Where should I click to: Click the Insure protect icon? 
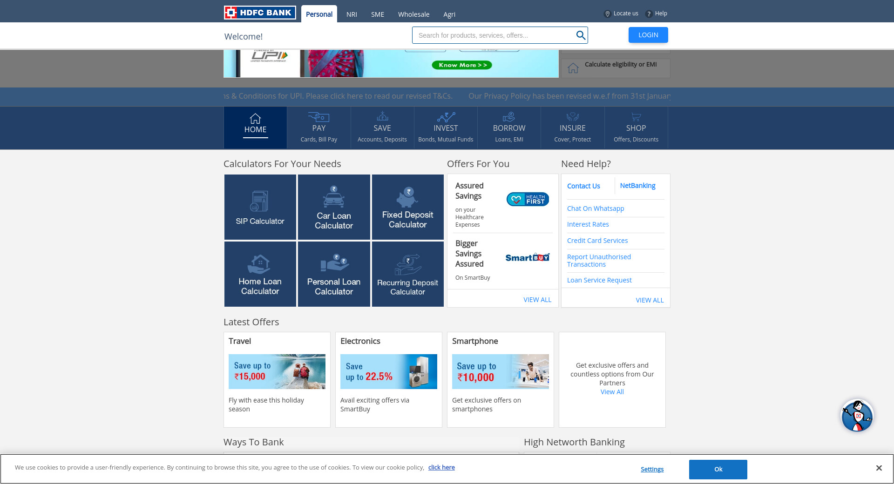click(x=572, y=116)
